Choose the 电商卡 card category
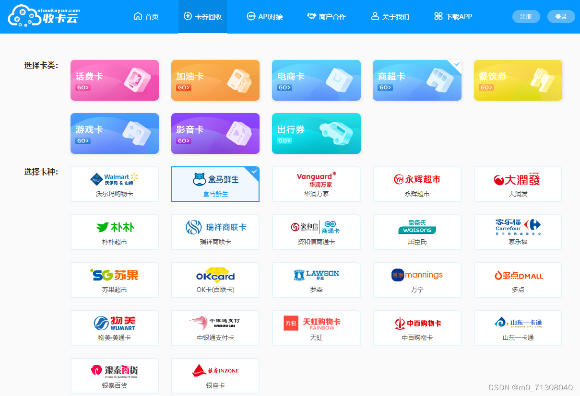Image resolution: width=580 pixels, height=396 pixels. [316, 80]
